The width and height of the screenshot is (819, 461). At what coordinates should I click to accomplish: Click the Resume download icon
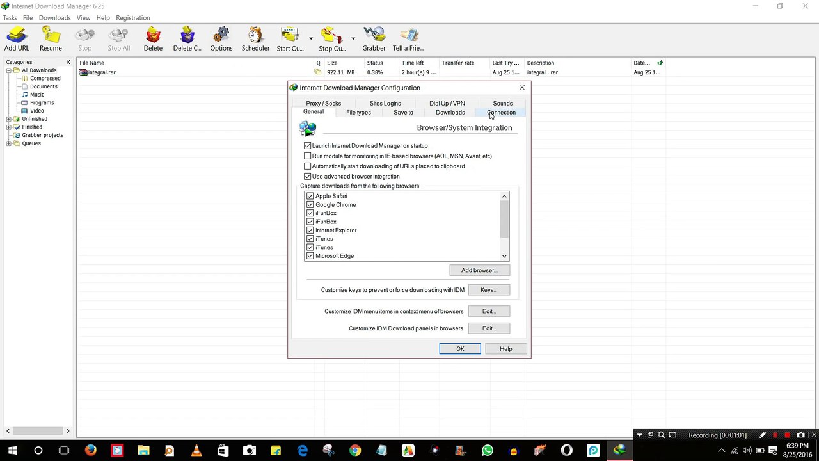pos(51,39)
